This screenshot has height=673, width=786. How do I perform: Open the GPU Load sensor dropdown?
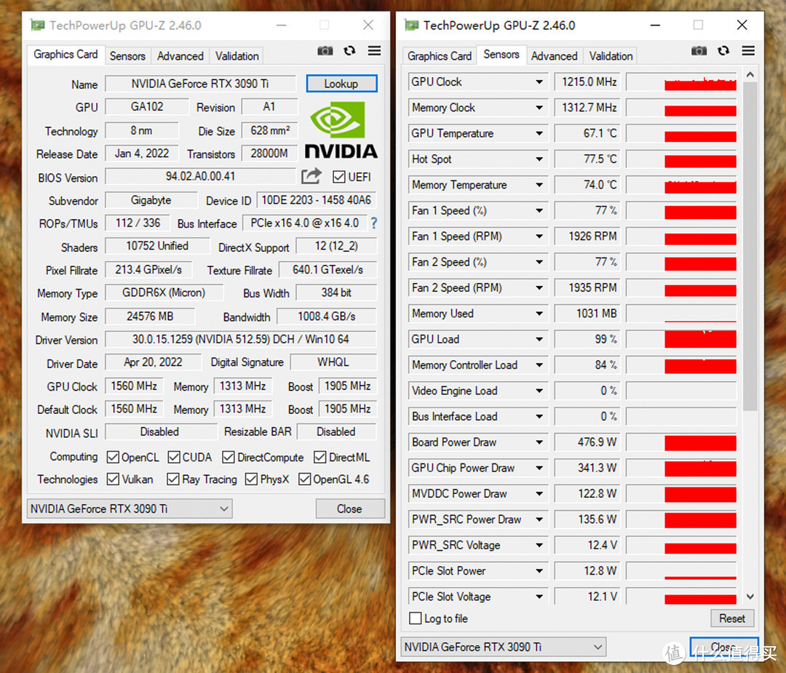539,339
